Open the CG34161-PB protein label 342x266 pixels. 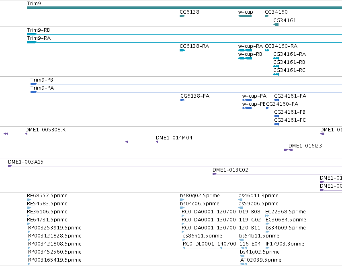click(290, 112)
